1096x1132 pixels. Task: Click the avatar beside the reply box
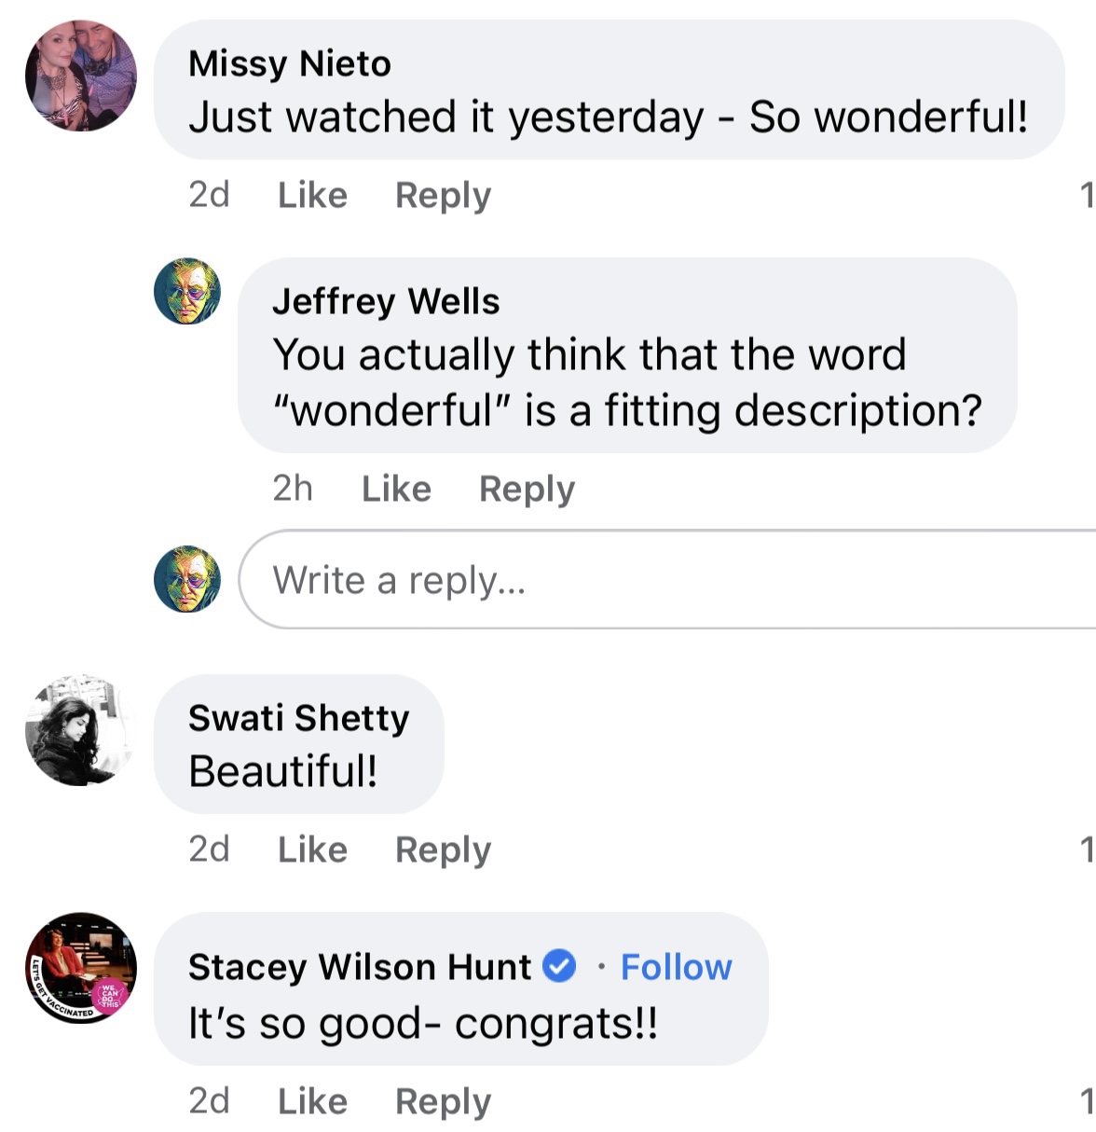187,579
